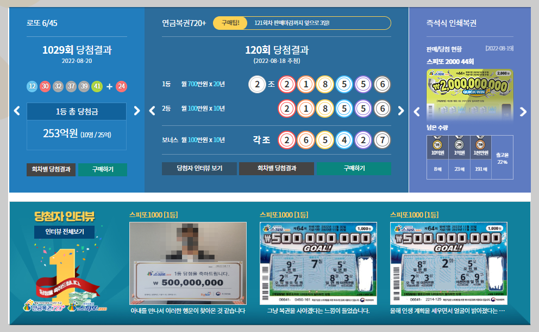Open 회차별 당첨결과 in the lotto section

click(x=51, y=169)
